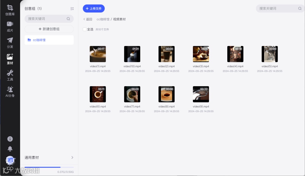
Task: Focus the 创意组 keyword search field
Action: 49,19
